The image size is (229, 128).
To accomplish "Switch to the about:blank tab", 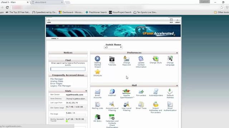I will (47, 2).
